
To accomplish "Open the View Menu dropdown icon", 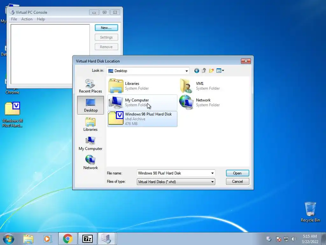I will (x=220, y=71).
